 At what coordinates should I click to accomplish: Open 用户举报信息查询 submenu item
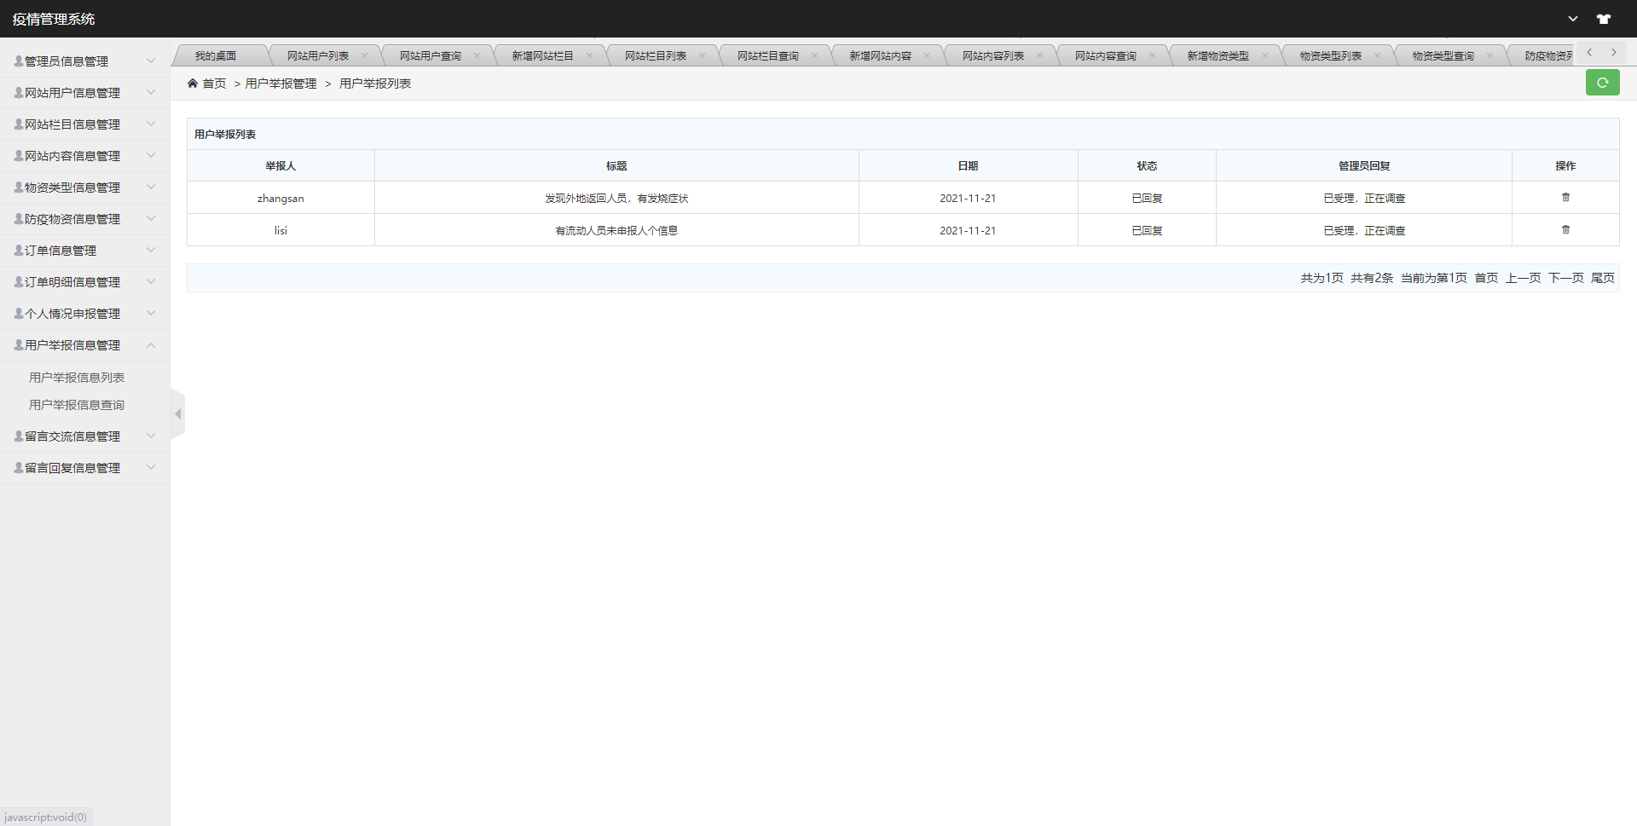click(77, 405)
